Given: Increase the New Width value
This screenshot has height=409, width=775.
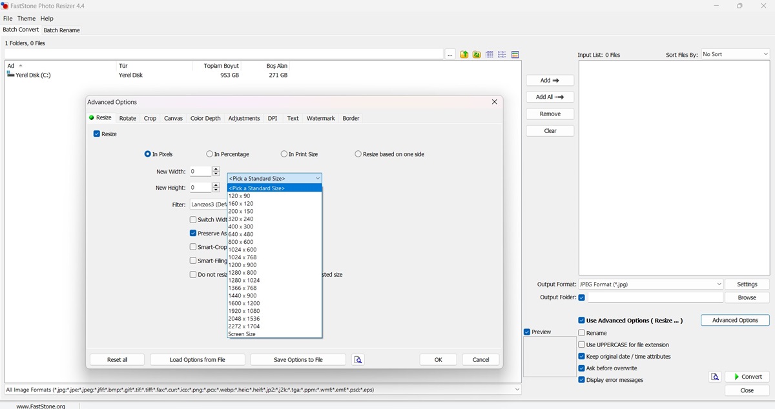Looking at the screenshot, I should click(x=216, y=169).
